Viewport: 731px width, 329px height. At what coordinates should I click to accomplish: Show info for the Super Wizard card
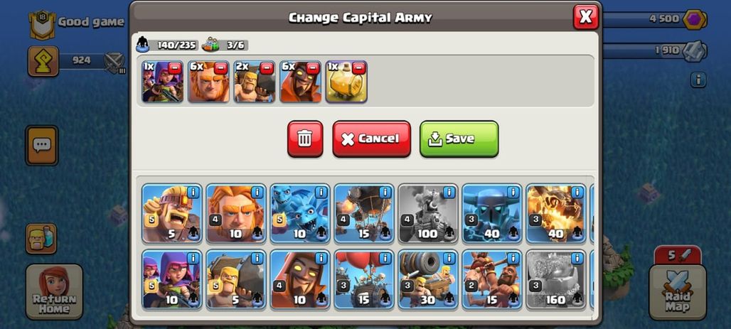[x=321, y=258]
